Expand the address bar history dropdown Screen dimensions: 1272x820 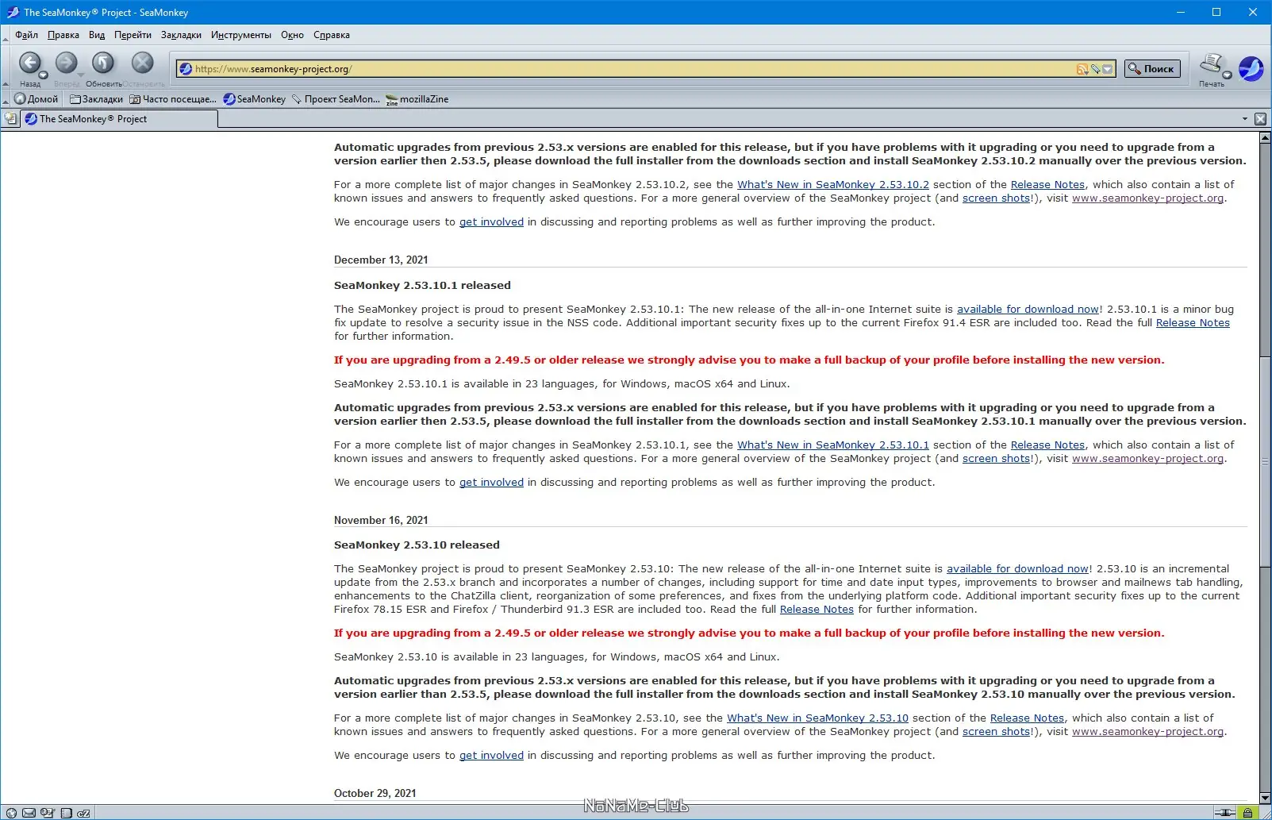click(1108, 69)
